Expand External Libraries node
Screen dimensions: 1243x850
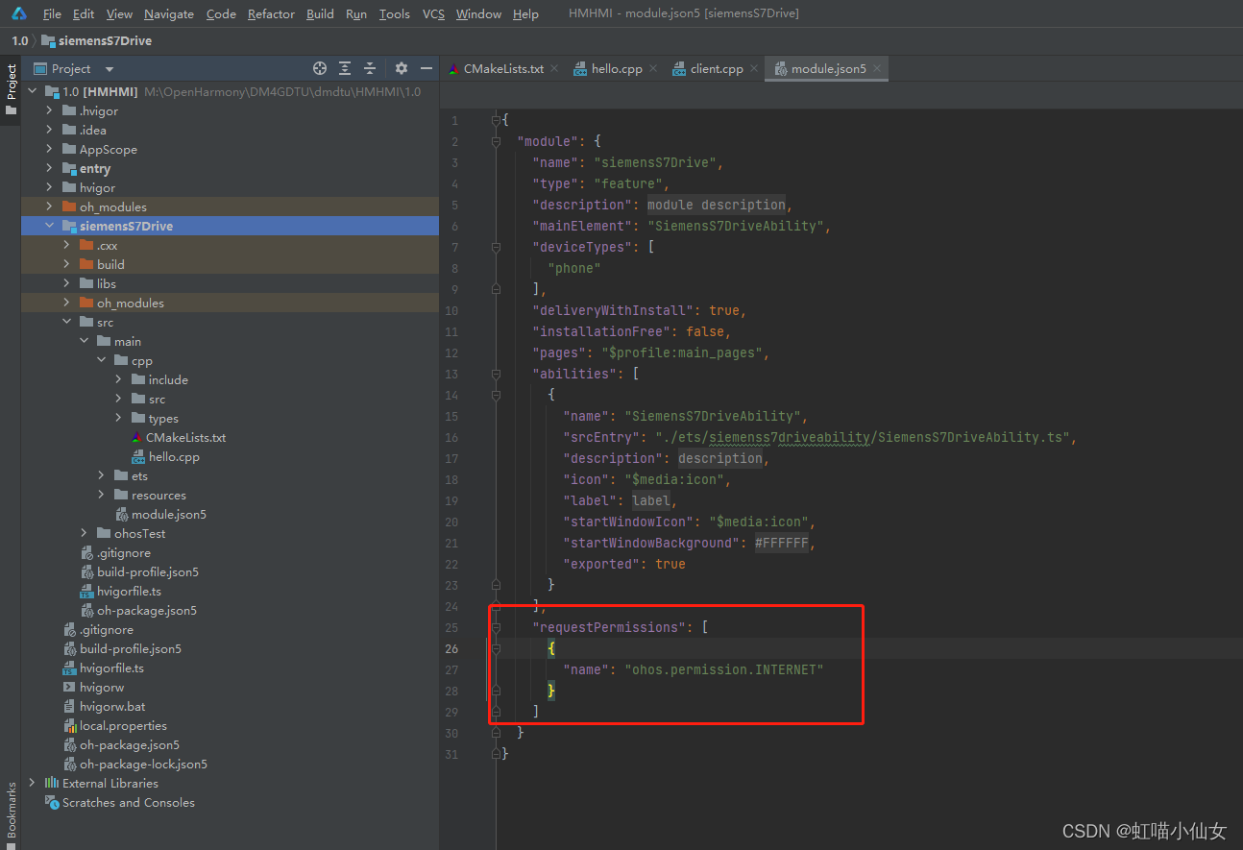(x=33, y=783)
